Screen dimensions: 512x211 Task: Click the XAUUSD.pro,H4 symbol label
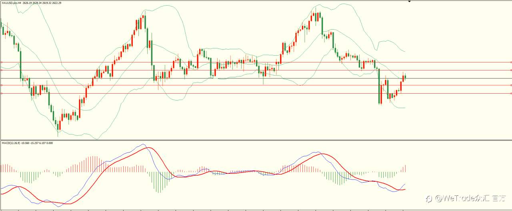pyautogui.click(x=12, y=3)
